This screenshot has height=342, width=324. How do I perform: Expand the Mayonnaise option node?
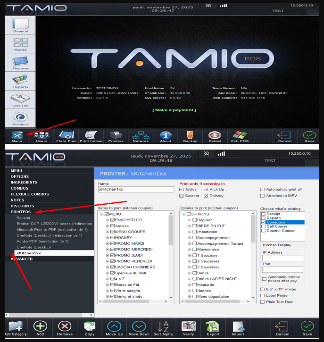190,250
